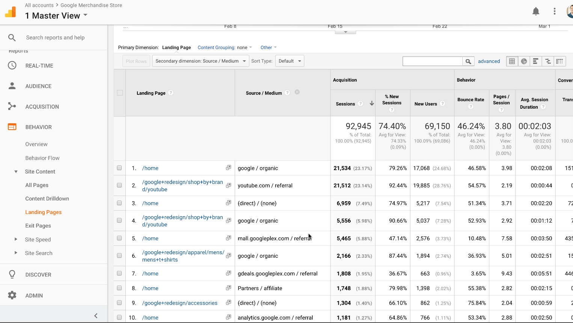Open the Content Drilldown report

(47, 199)
